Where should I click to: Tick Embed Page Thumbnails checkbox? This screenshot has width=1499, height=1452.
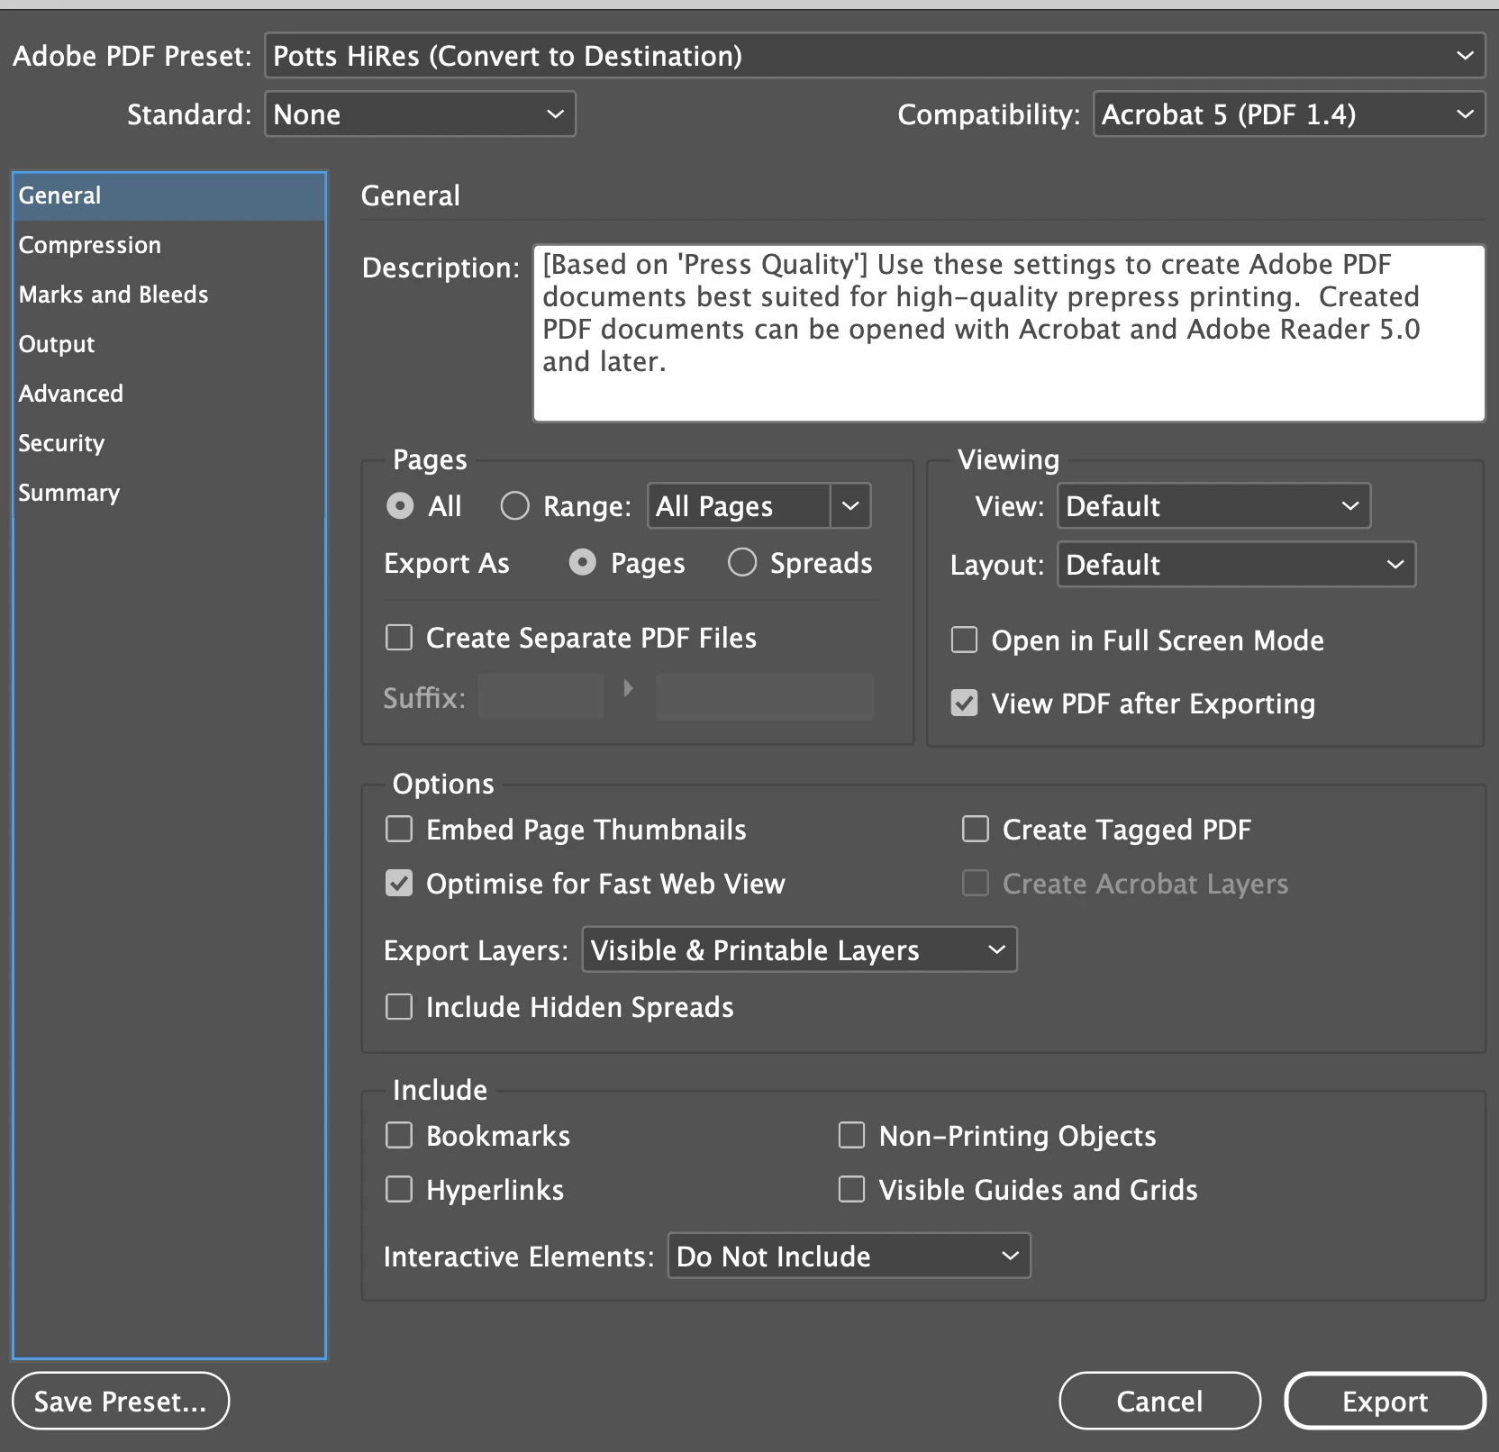point(399,830)
